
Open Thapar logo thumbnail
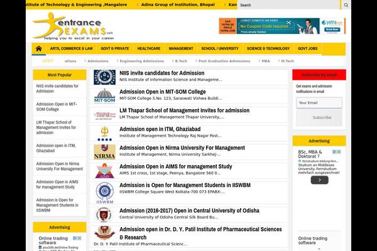(x=104, y=115)
